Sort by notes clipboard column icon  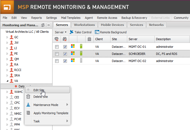point(89,39)
